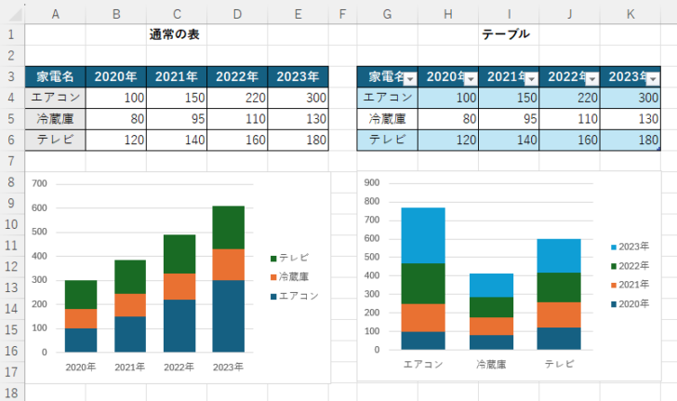Image resolution: width=677 pixels, height=401 pixels.
Task: Select エアコン cell in the normal table
Action: (55, 97)
